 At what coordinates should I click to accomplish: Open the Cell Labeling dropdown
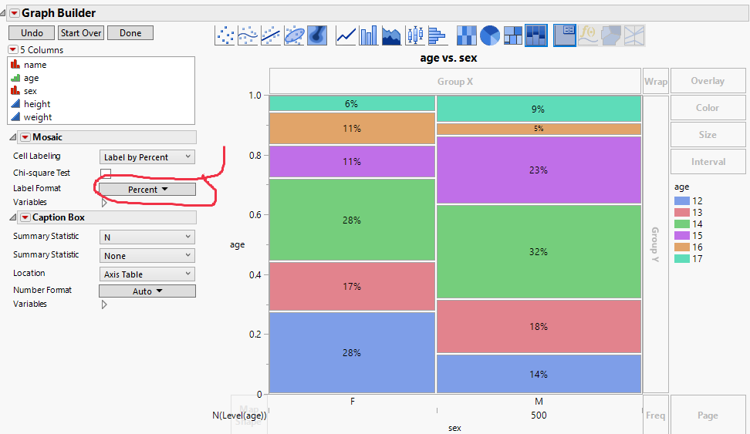point(147,156)
